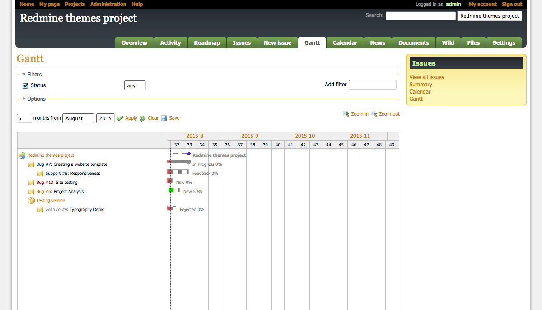
Task: Click the 2015-9 month header
Action: tap(250, 136)
